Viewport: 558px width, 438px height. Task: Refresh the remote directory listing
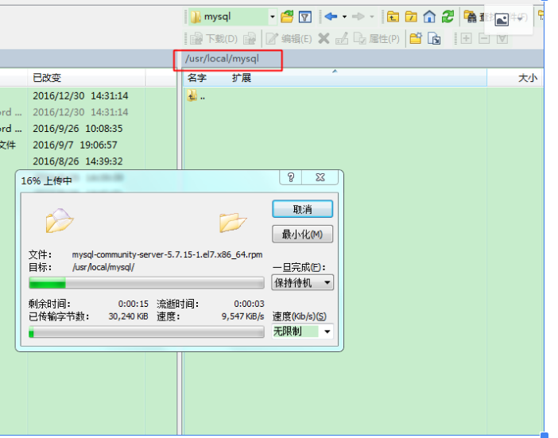448,17
